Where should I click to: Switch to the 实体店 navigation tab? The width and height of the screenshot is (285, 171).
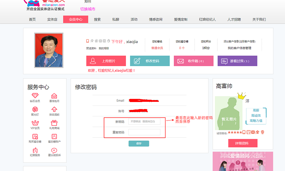click(52, 20)
